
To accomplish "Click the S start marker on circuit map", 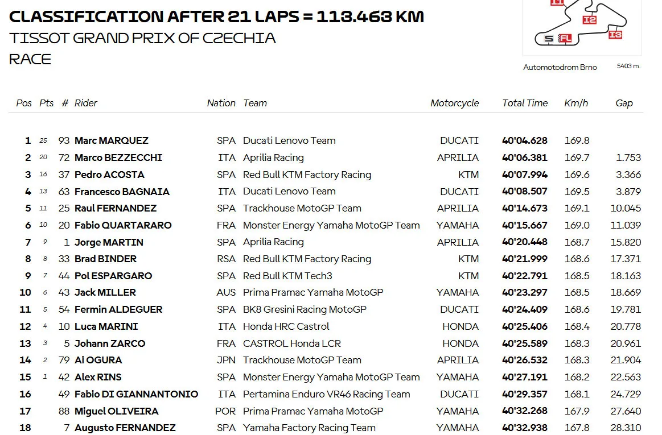I will coord(548,39).
